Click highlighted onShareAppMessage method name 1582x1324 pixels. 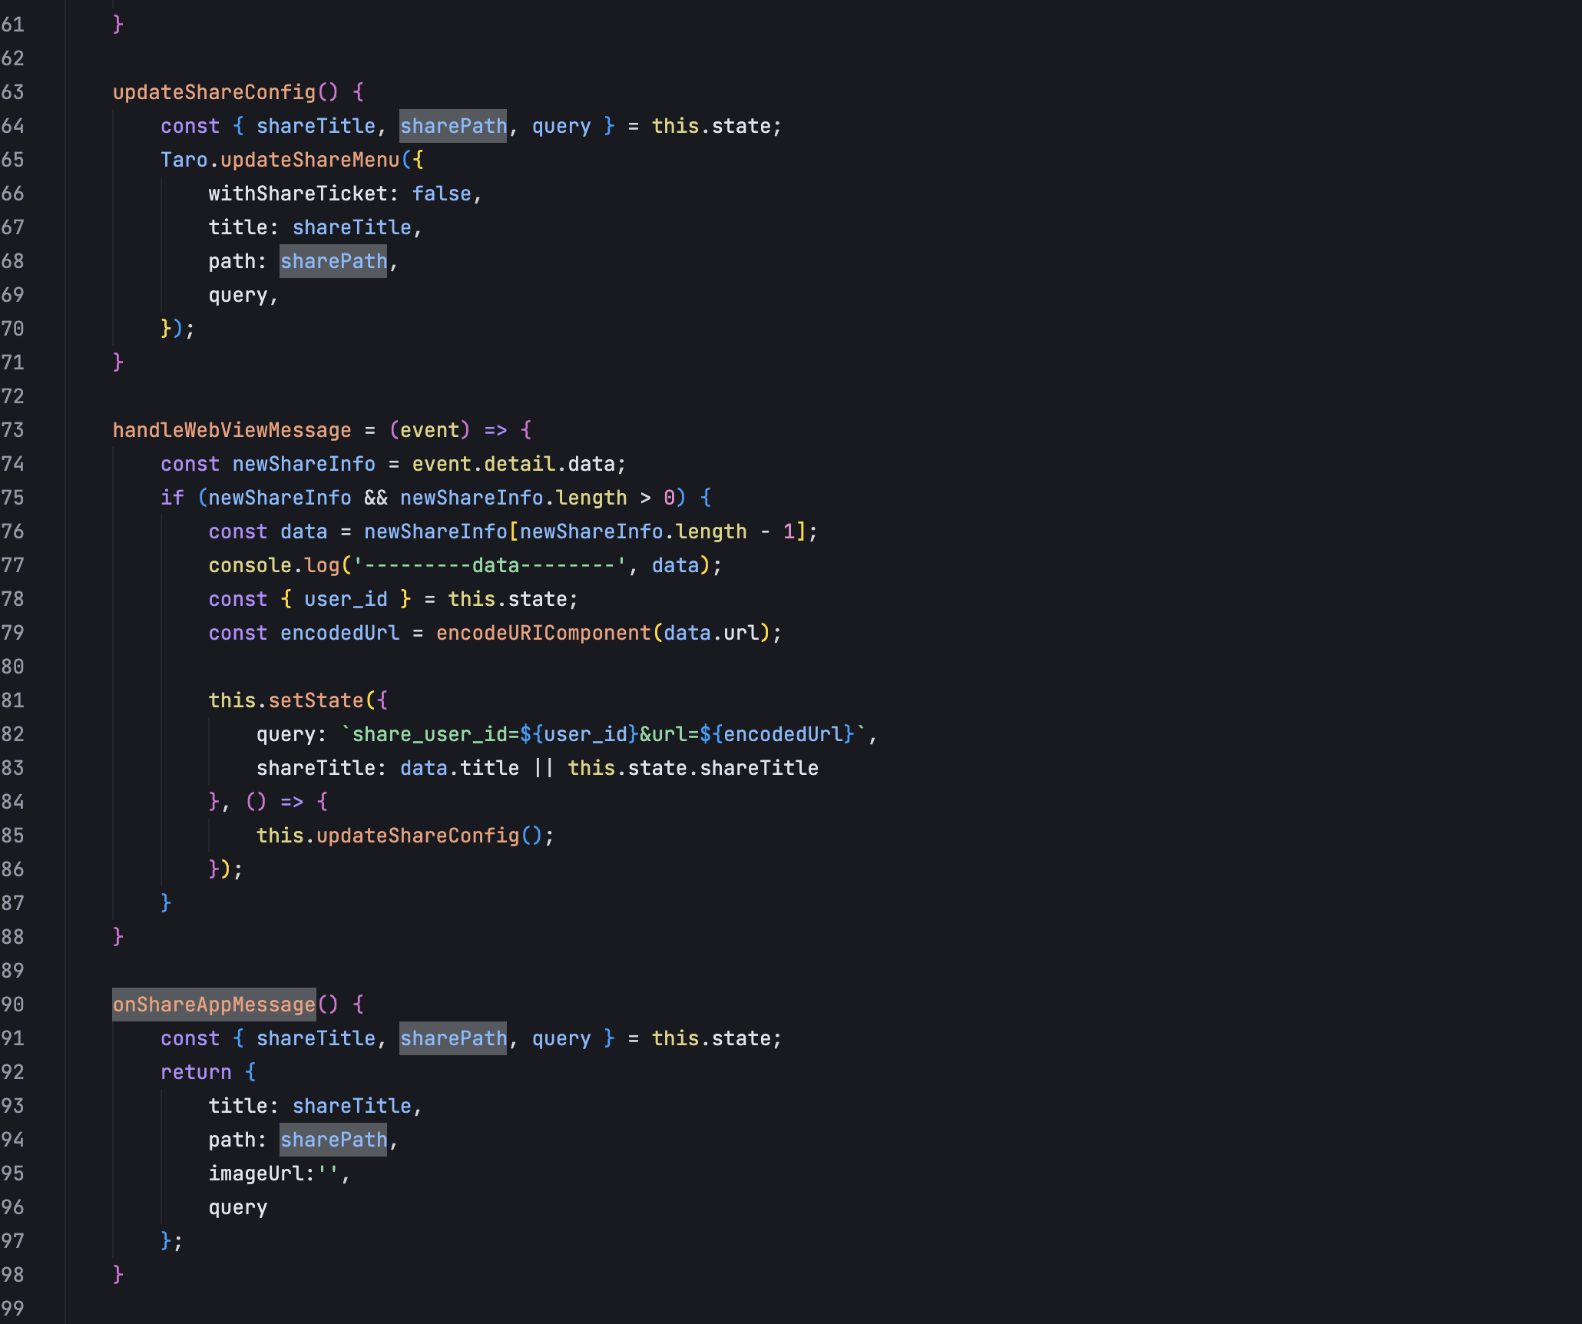214,1005
